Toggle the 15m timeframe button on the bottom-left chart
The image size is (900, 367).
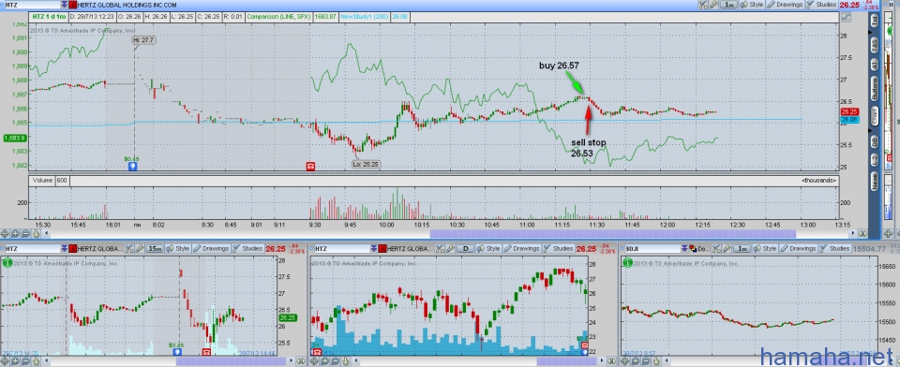pos(155,249)
